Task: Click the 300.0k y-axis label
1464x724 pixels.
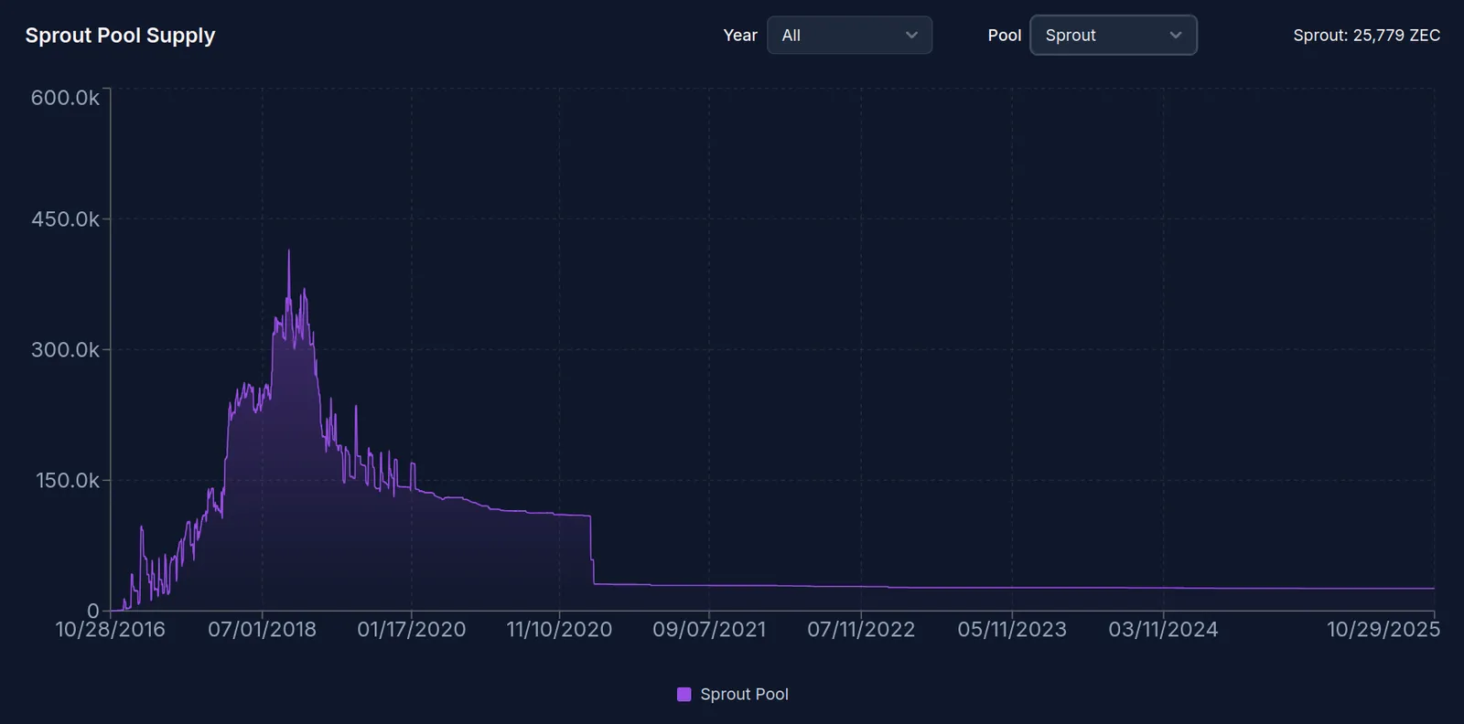Action: pos(65,350)
